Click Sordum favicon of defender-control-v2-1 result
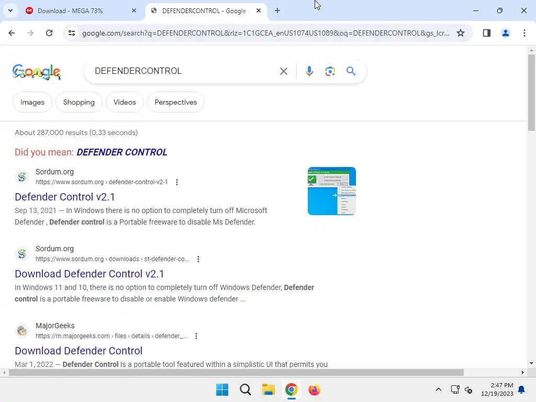 22,177
